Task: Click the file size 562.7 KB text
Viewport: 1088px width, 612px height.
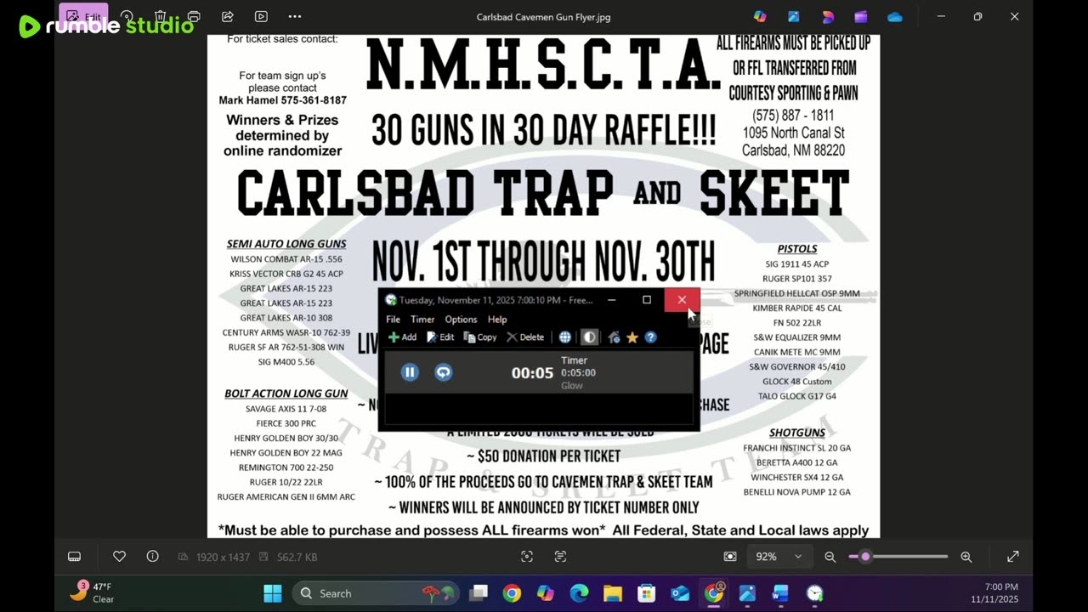Action: [297, 557]
